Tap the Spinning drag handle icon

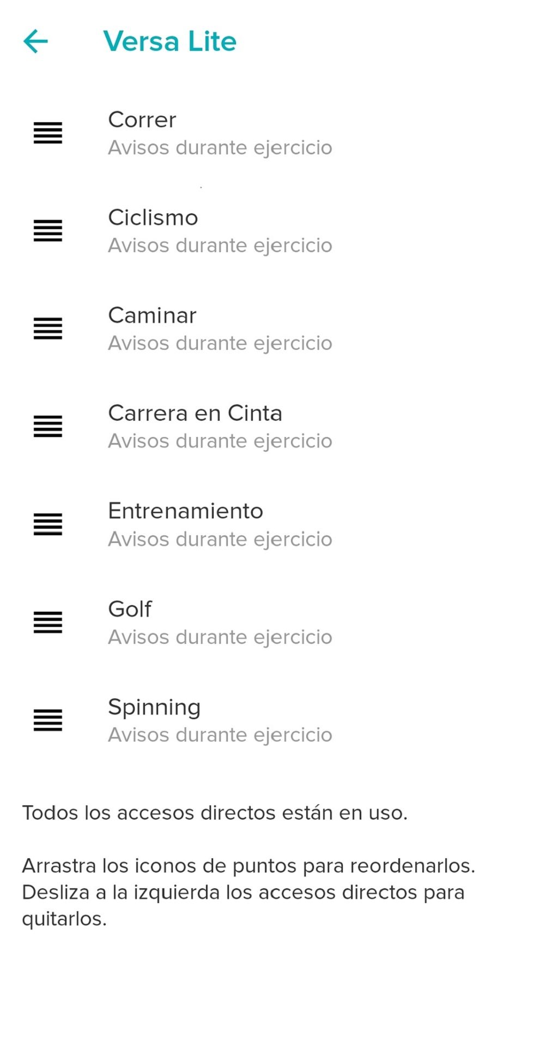pyautogui.click(x=48, y=720)
